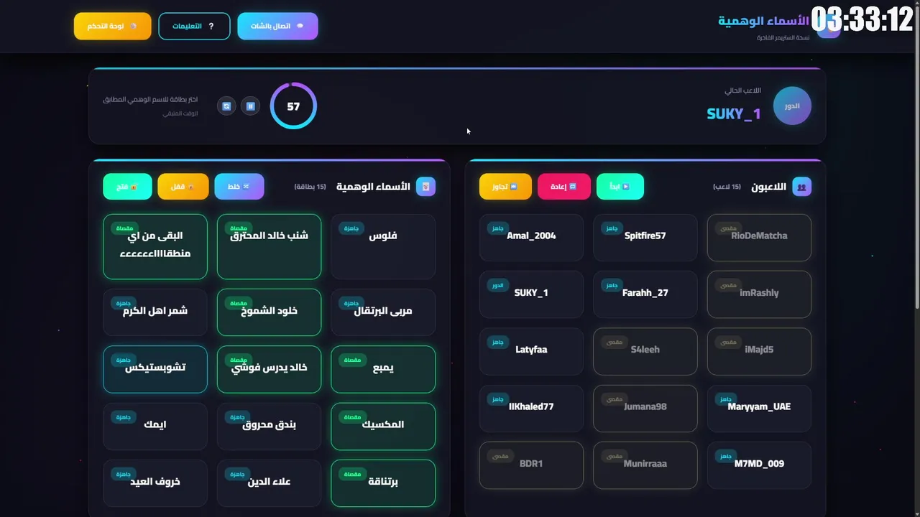Select the البقى من اي منطقا card
The height and width of the screenshot is (517, 920).
(155, 246)
